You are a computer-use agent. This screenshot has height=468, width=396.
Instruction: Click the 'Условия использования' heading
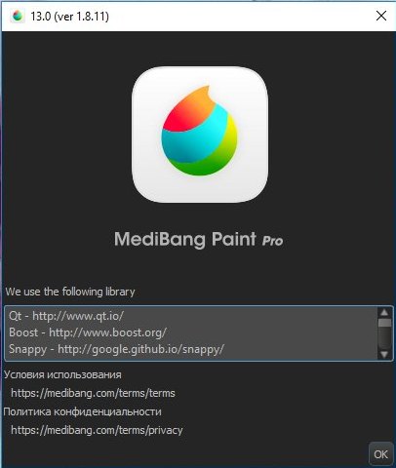click(x=62, y=374)
